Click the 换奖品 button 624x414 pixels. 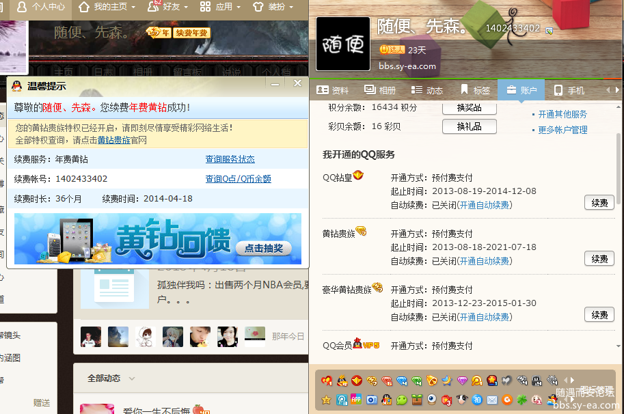click(x=469, y=108)
